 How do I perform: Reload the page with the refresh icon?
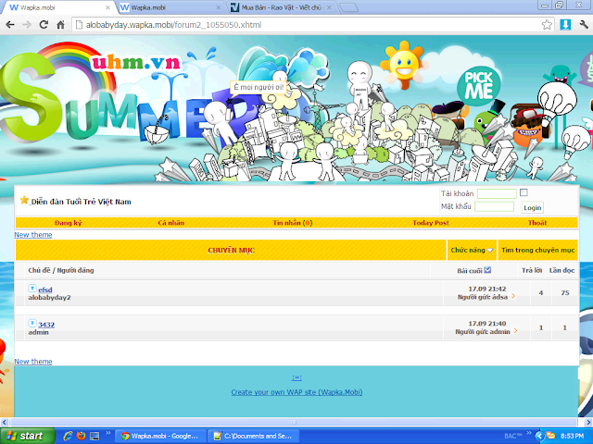click(45, 23)
